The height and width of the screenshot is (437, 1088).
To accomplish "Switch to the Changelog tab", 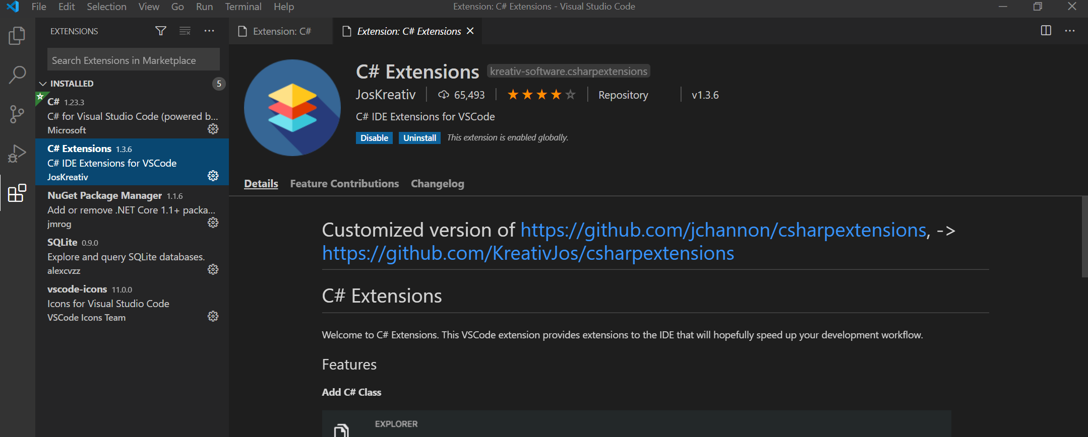I will 437,184.
